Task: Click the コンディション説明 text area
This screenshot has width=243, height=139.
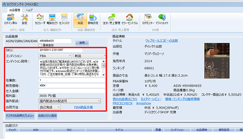Action: pyautogui.click(x=70, y=68)
